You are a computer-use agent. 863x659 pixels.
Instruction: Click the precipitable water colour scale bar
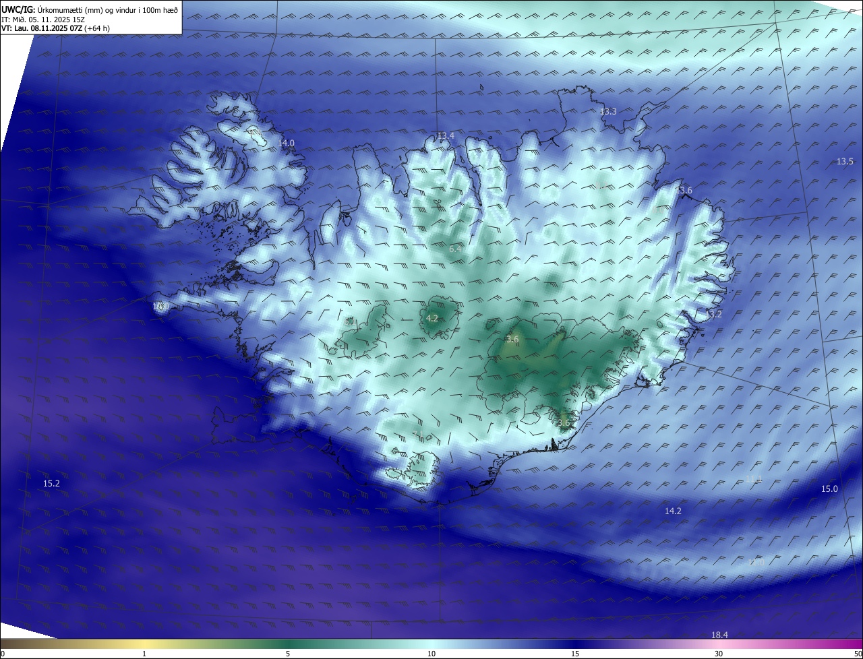431,644
